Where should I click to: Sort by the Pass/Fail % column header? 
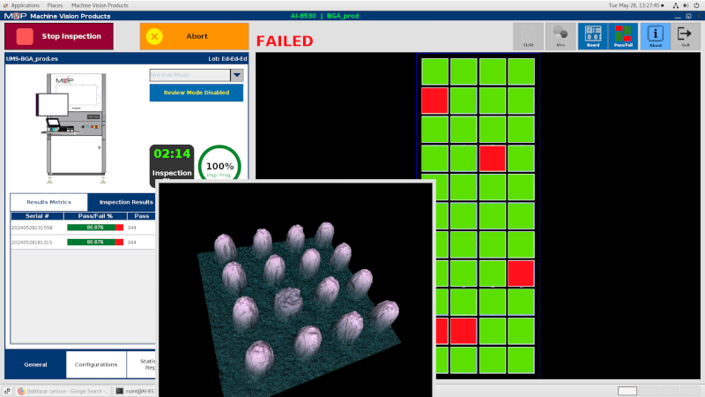pos(95,216)
